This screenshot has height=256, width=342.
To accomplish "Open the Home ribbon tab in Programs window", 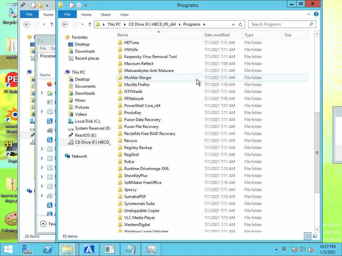I will coord(87,15).
